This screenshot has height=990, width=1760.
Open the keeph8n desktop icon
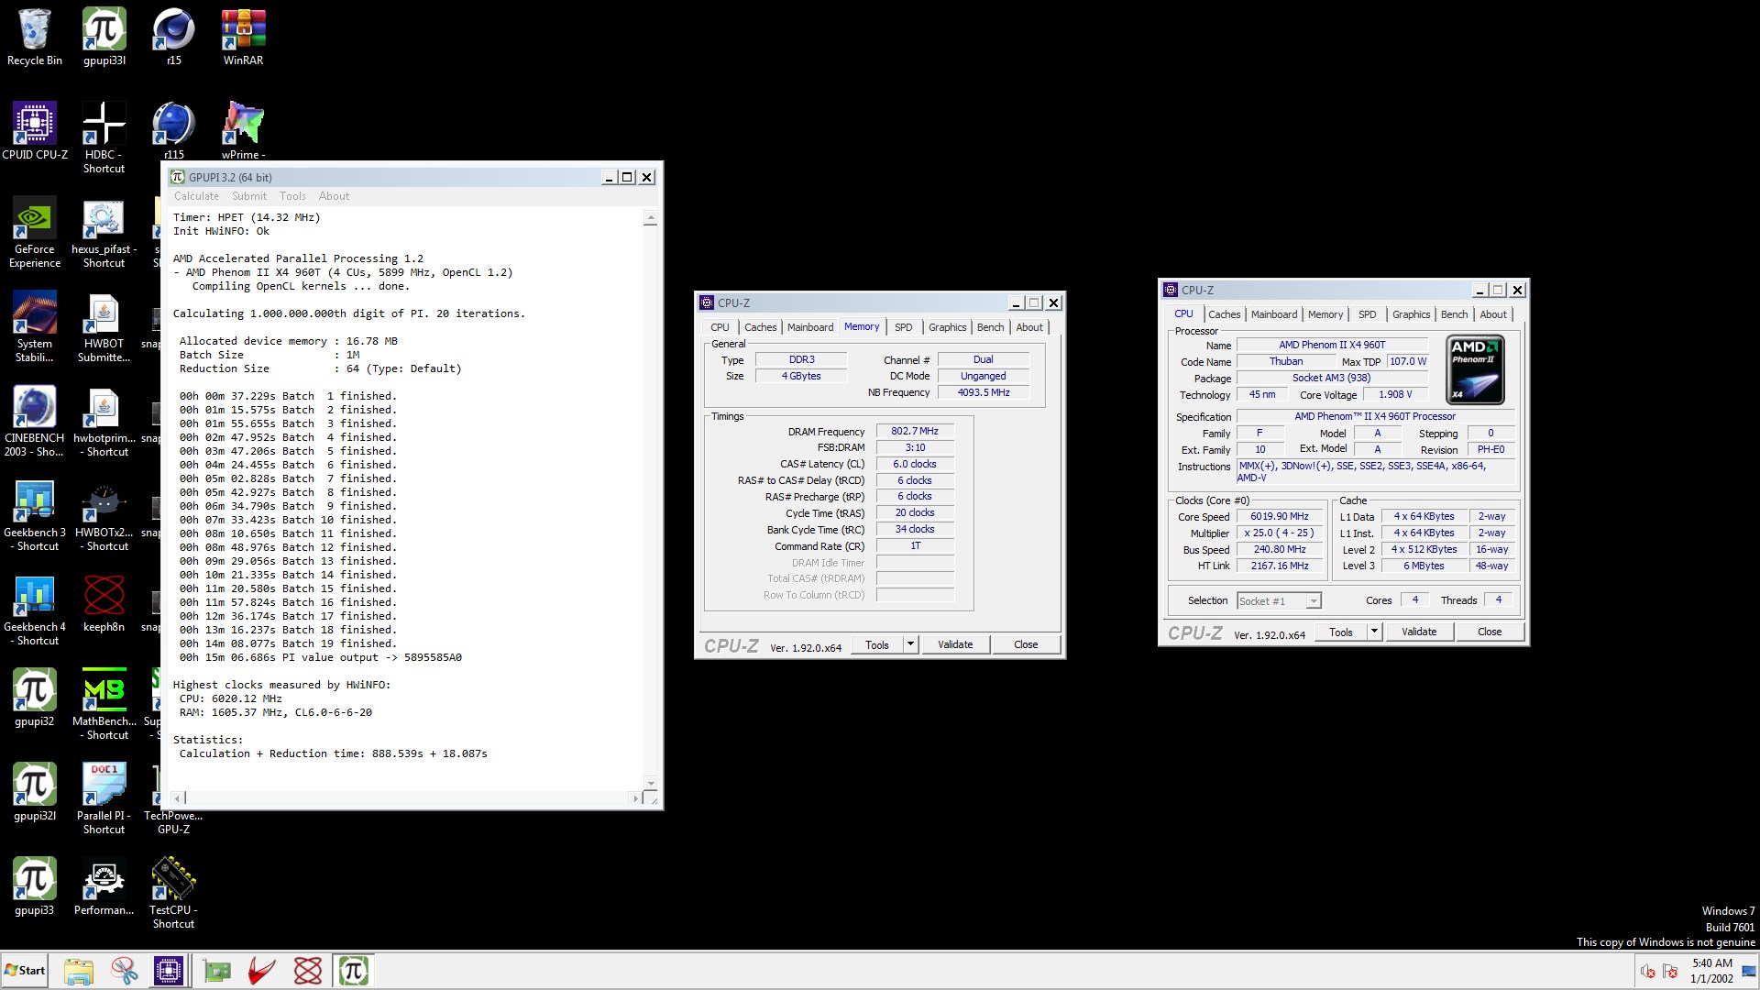[x=104, y=604]
